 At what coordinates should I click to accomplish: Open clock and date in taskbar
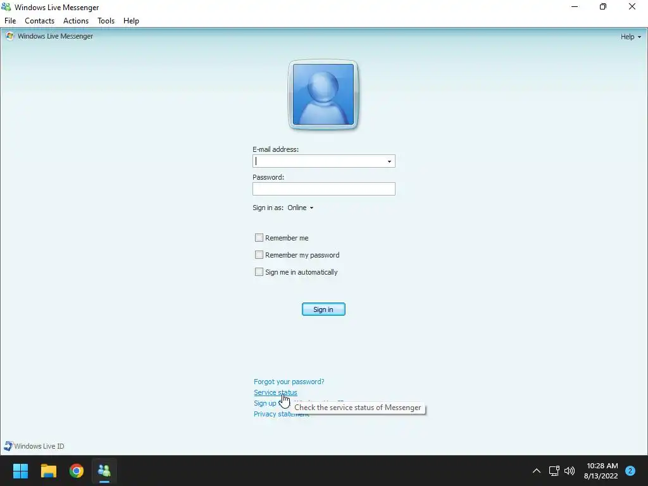coord(601,471)
